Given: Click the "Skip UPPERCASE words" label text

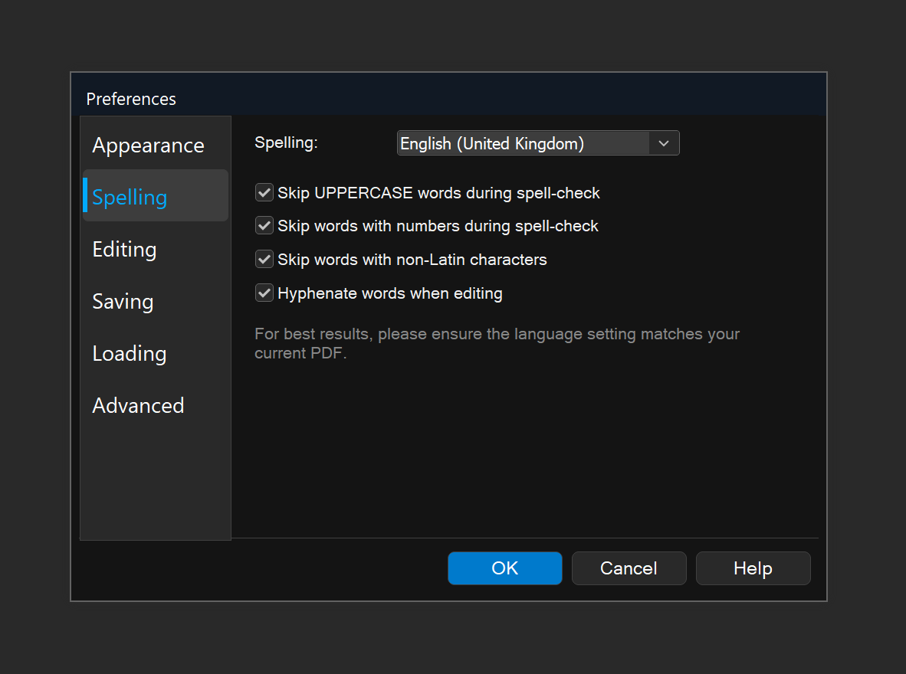Looking at the screenshot, I should (x=438, y=193).
